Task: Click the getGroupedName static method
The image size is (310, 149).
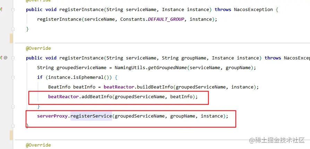Action: (x=167, y=68)
